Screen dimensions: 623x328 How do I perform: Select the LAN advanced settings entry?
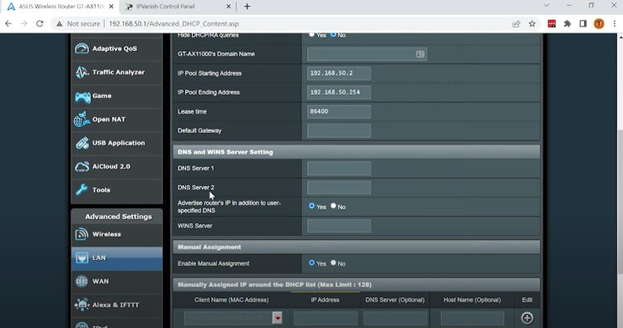116,257
